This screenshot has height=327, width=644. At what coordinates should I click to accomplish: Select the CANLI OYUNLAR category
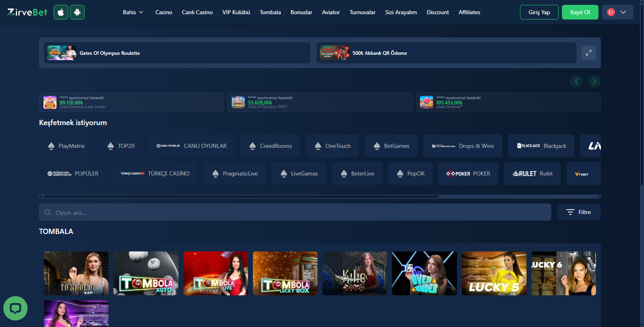pos(191,146)
